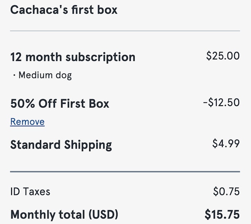Click the Remove discount link
251x224 pixels.
pyautogui.click(x=27, y=122)
